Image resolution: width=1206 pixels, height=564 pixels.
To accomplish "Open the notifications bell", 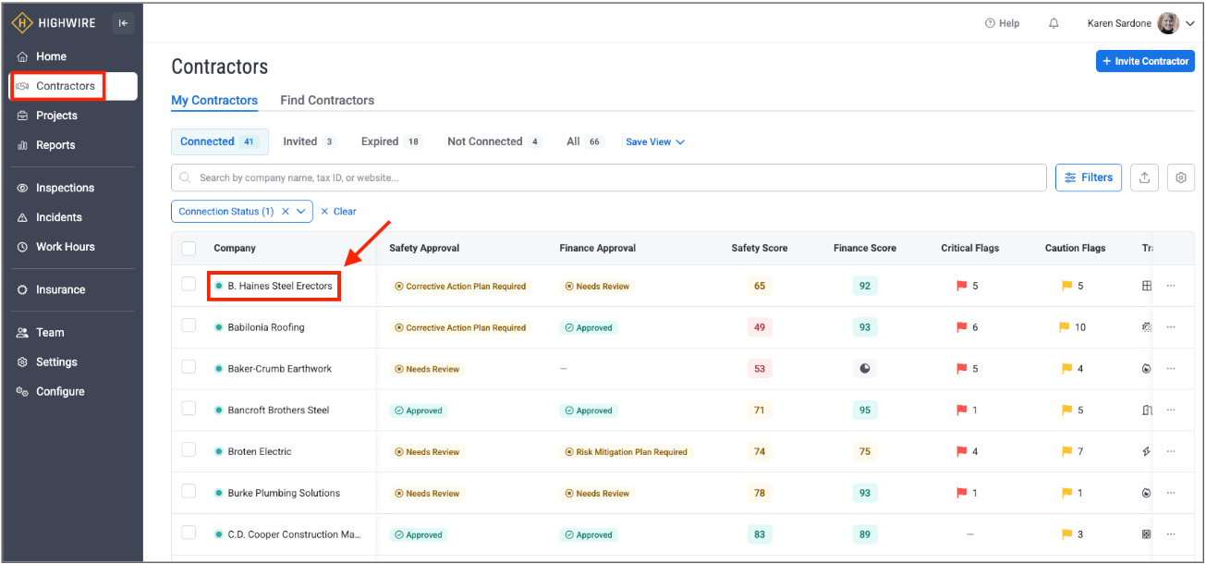I will 1054,23.
